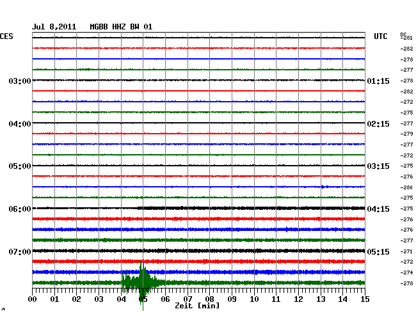
Task: Click the "01:15" UTC time label
Action: click(x=378, y=81)
